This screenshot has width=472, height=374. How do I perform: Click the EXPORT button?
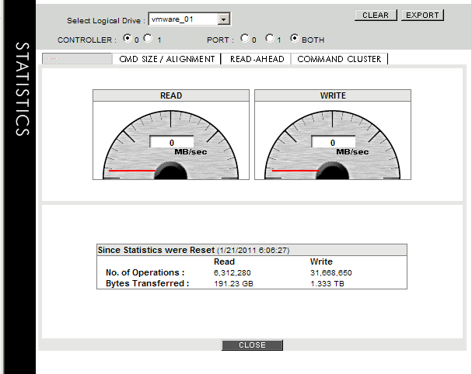point(422,16)
